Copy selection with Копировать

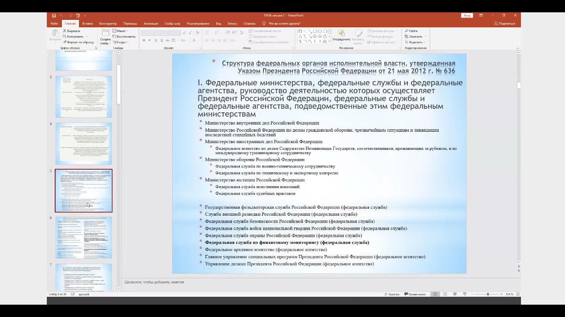tap(73, 37)
